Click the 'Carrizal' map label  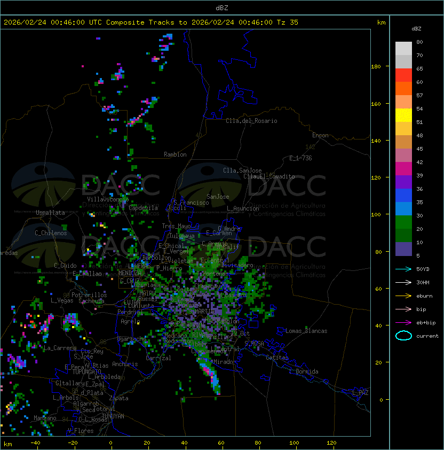click(158, 358)
